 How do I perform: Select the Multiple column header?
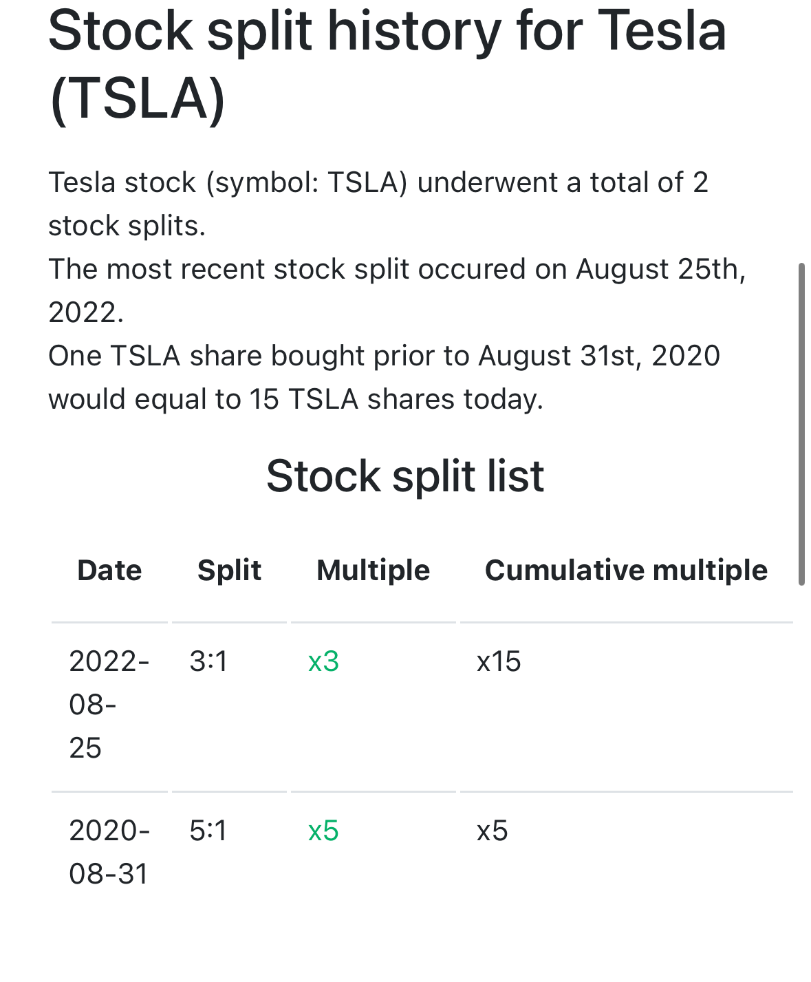click(374, 570)
